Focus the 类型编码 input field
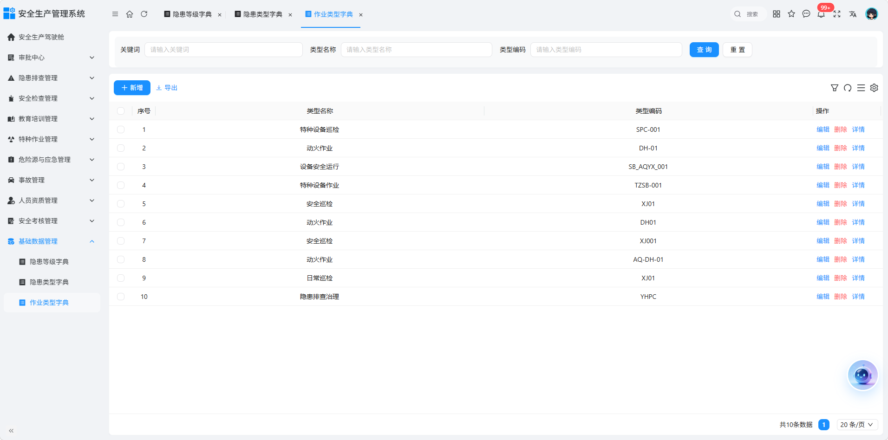The image size is (888, 440). click(606, 50)
